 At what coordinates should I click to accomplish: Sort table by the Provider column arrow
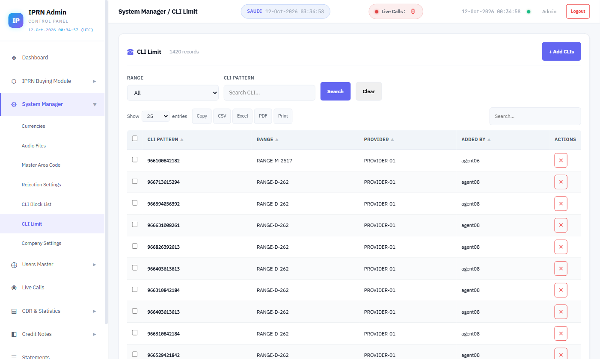(x=392, y=140)
